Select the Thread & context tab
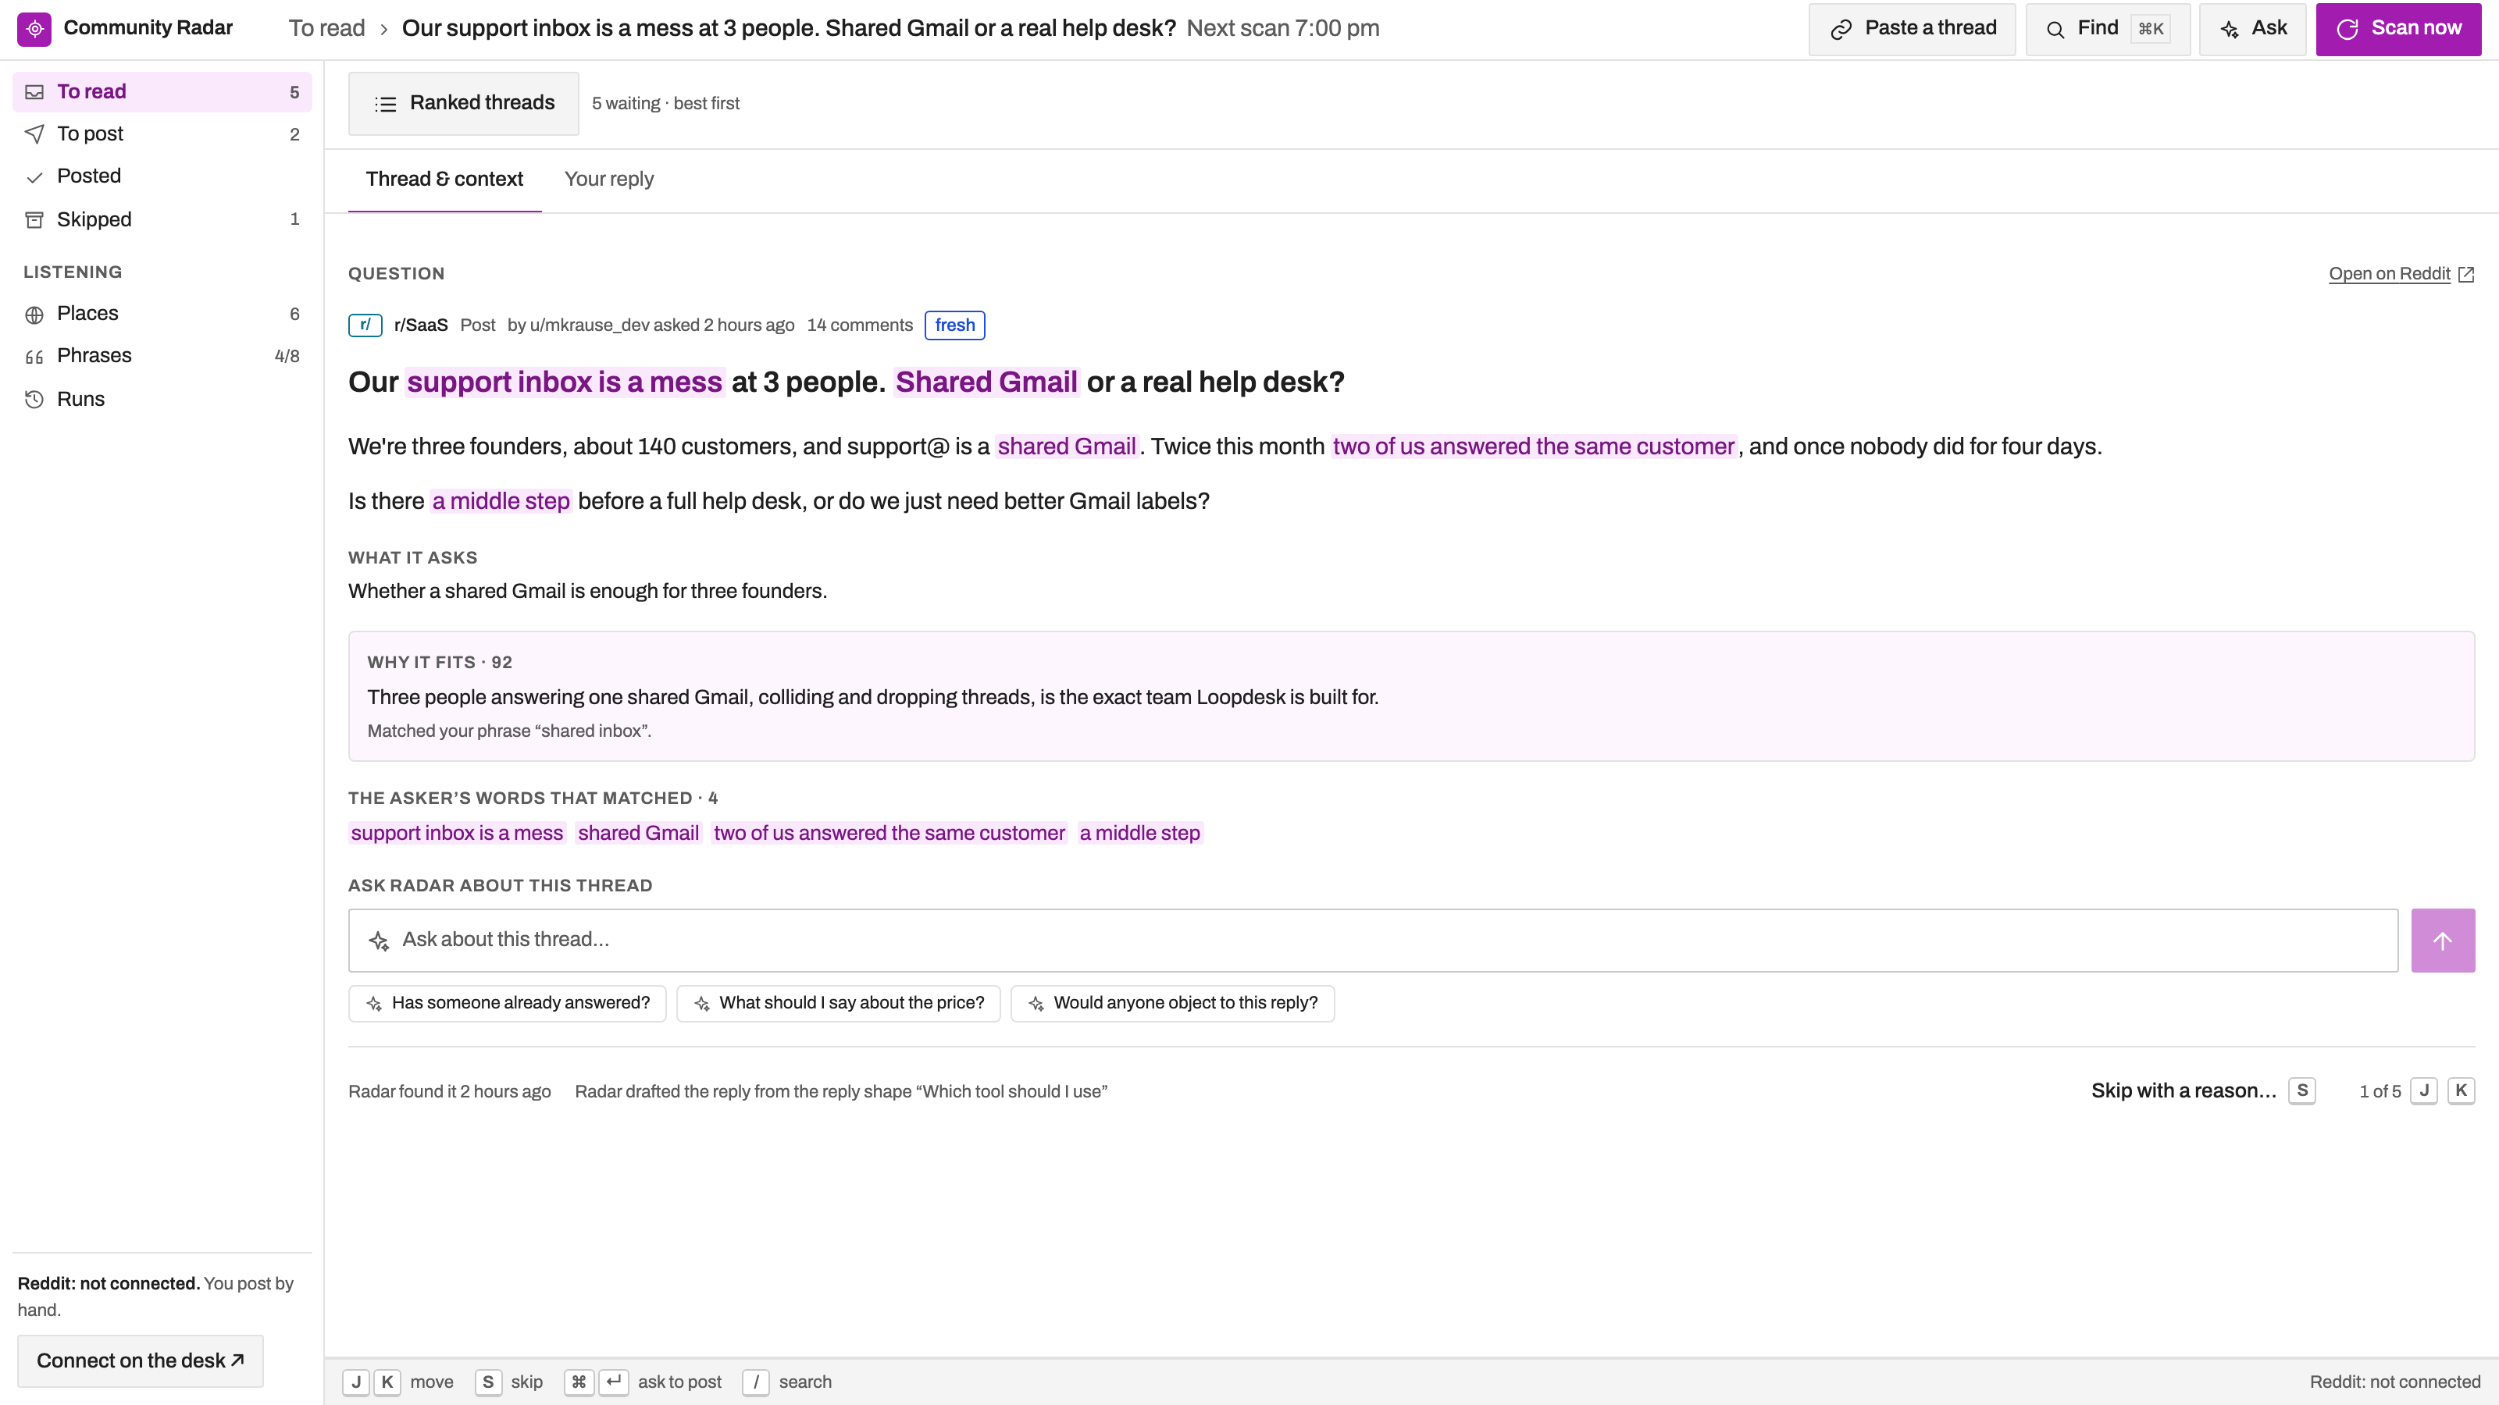This screenshot has width=2499, height=1405. [x=444, y=180]
